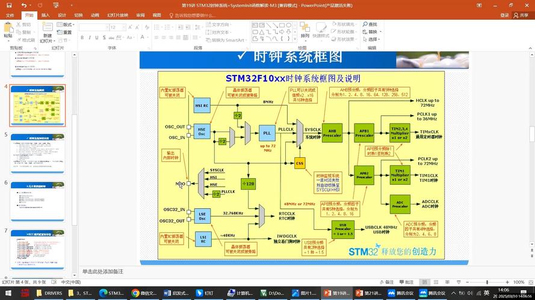Open the 切换 transitions tab
Viewport: 535px width, 300px height.
[x=78, y=16]
